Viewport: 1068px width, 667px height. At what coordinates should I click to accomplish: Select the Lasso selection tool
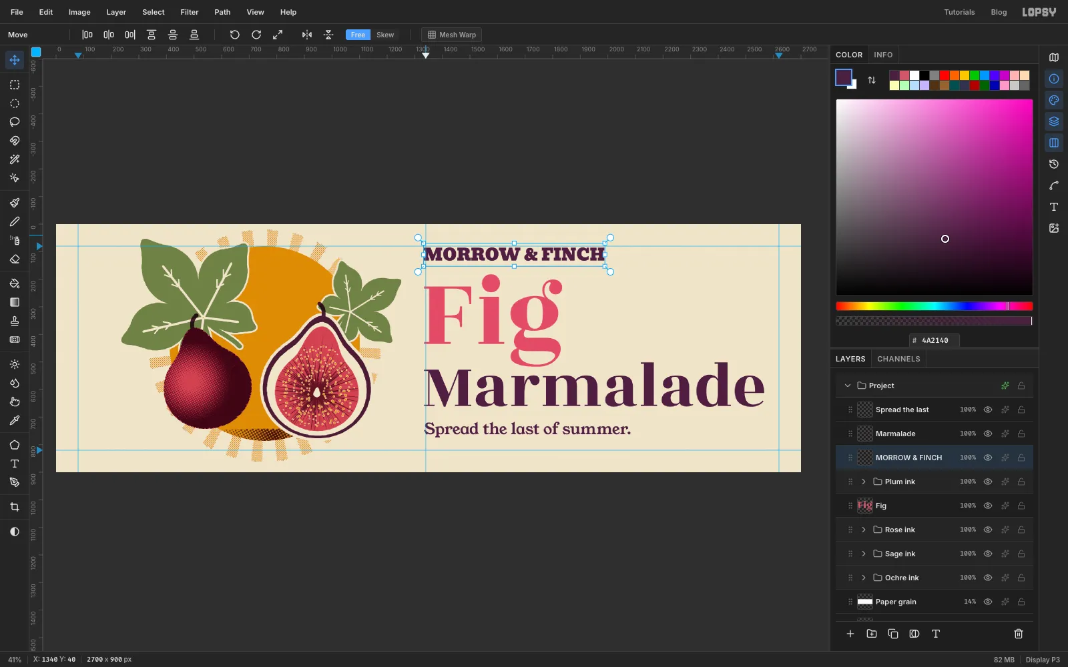[x=15, y=122]
